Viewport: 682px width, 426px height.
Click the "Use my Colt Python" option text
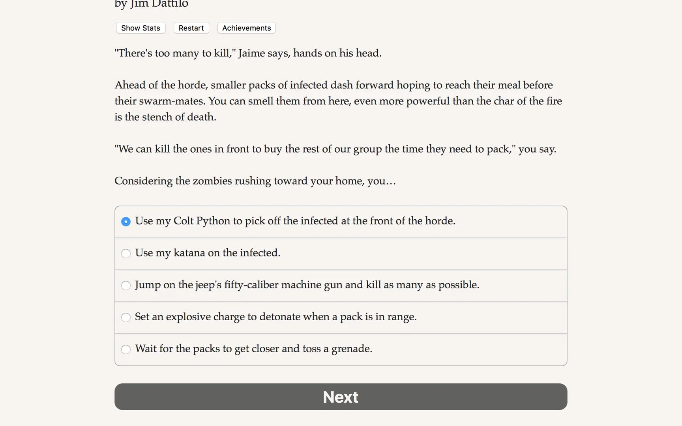tap(295, 221)
